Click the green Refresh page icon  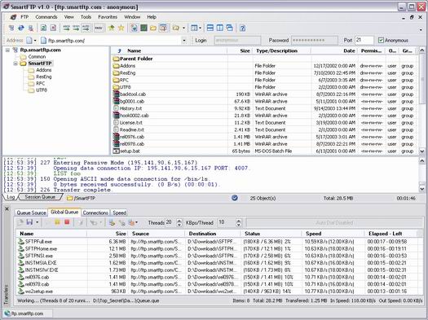(44, 28)
